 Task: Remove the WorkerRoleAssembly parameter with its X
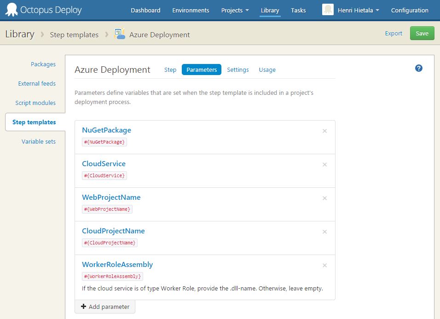(324, 266)
